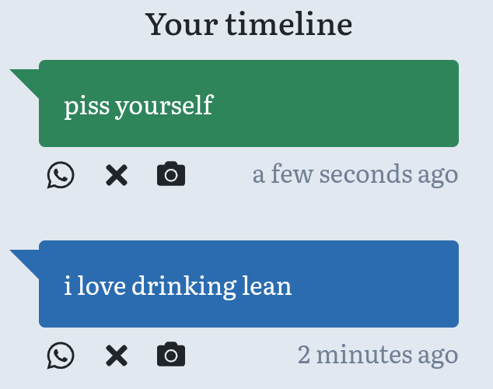Click the empty right side of green bubble

click(x=337, y=103)
